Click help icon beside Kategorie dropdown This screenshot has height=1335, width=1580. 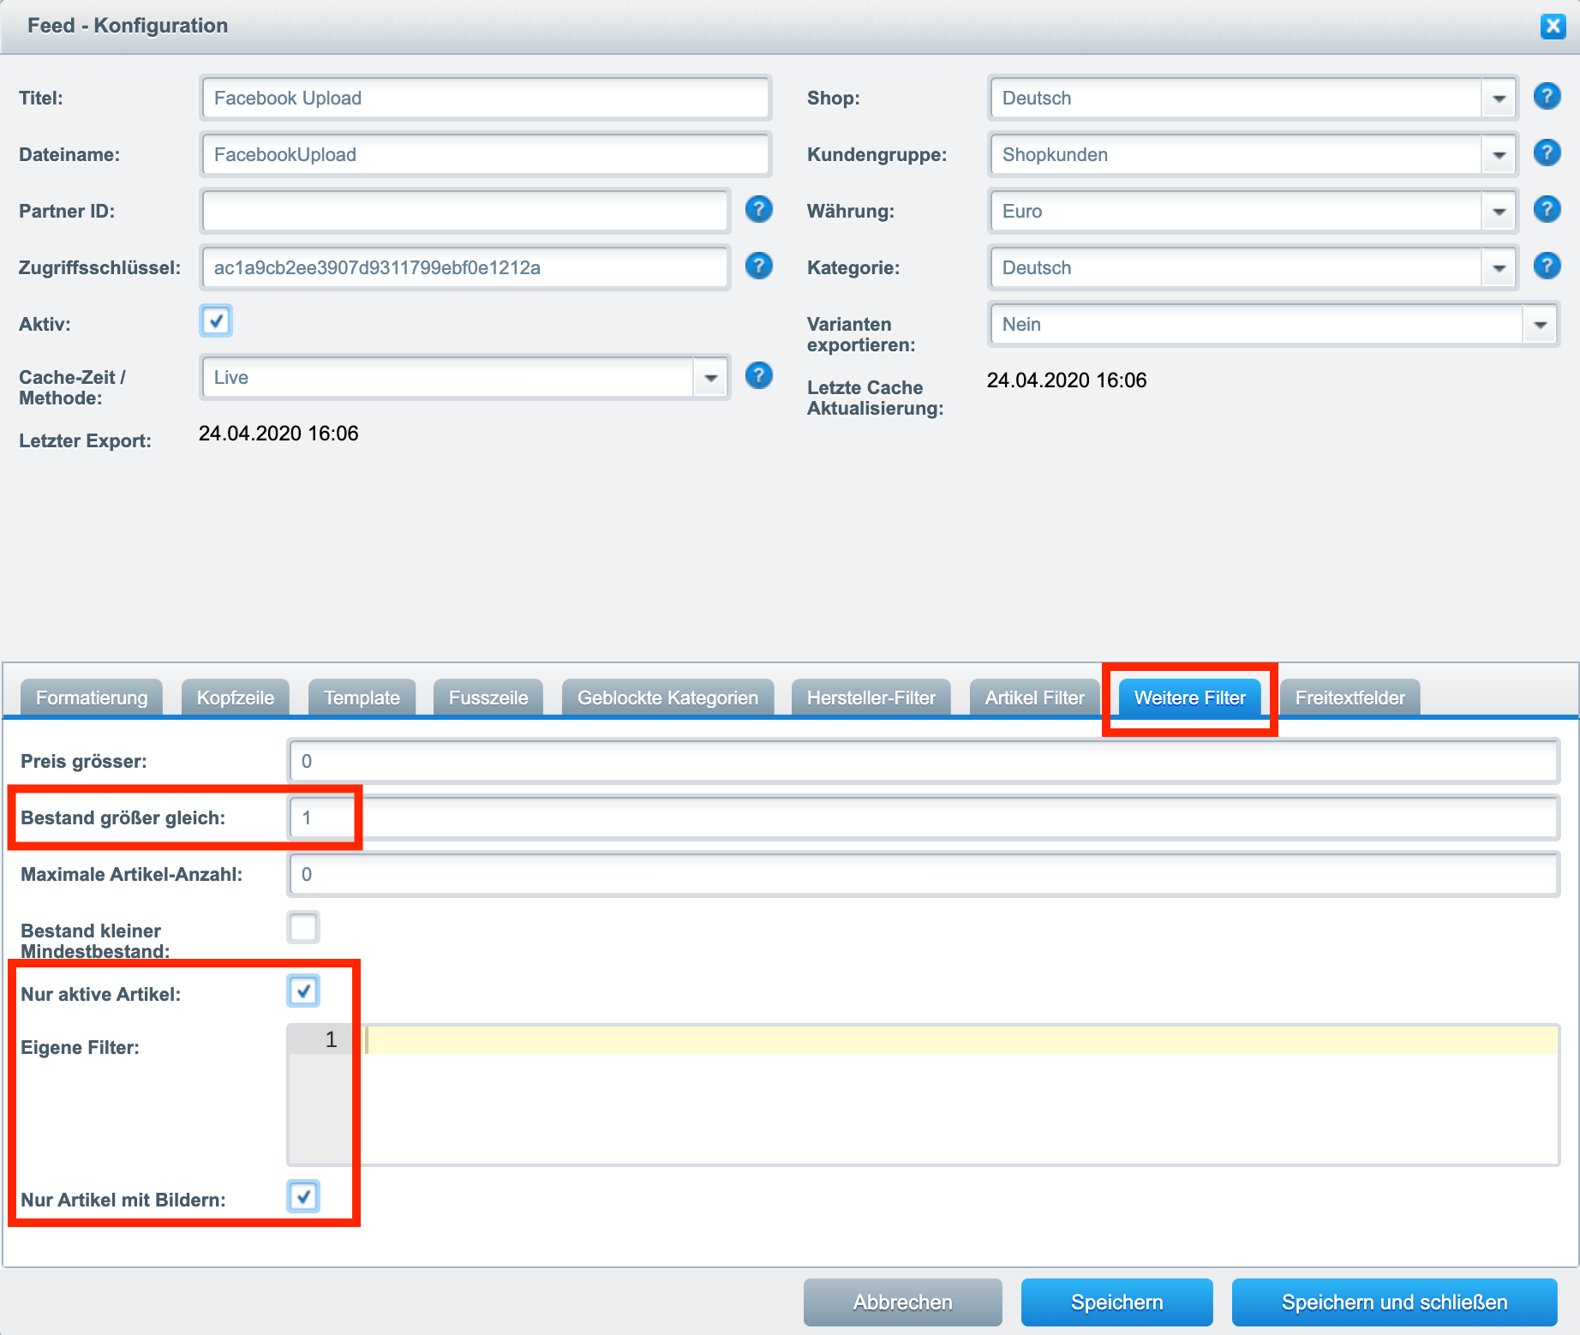1547,266
